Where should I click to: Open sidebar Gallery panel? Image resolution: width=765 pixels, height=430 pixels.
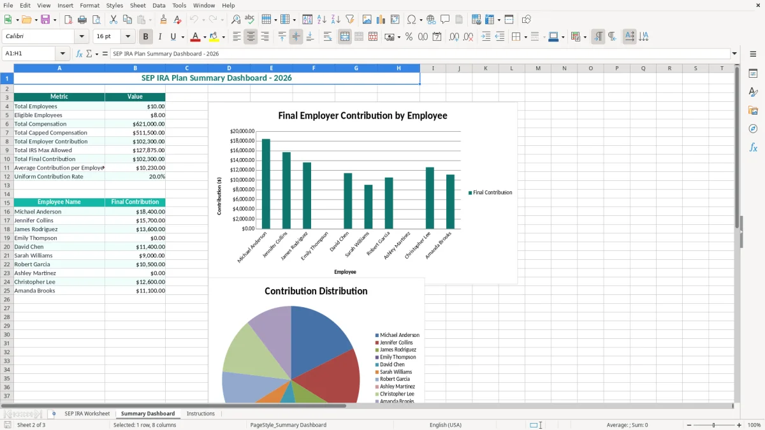(x=753, y=111)
